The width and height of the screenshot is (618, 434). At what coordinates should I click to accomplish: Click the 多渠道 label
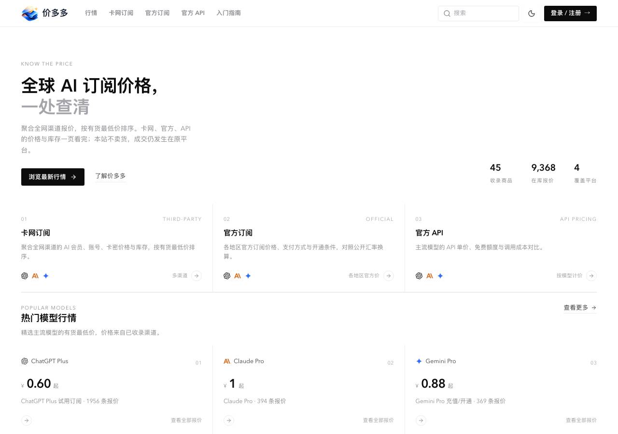click(x=180, y=276)
